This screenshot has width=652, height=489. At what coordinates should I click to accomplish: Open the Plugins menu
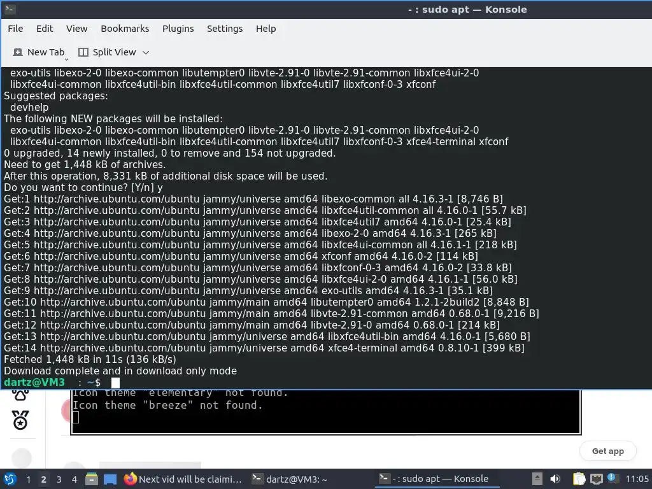point(178,29)
